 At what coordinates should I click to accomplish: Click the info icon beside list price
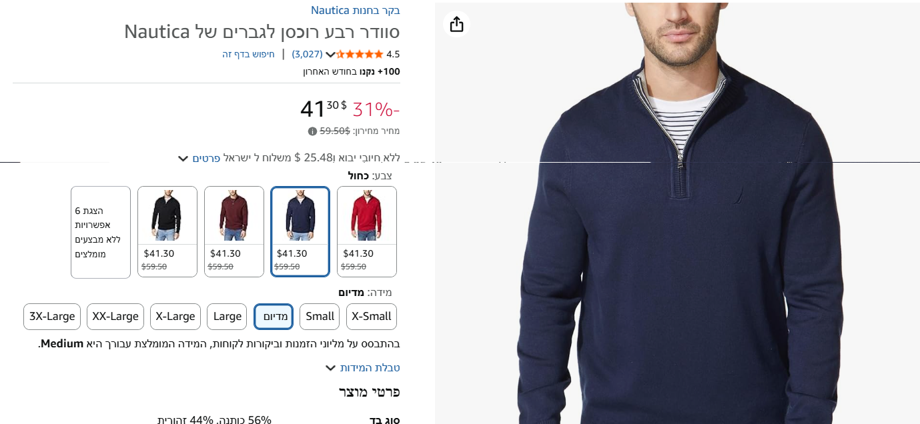click(x=312, y=131)
